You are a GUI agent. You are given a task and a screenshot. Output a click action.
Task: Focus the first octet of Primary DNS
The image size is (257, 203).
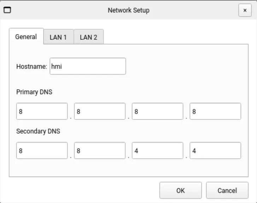pyautogui.click(x=42, y=111)
